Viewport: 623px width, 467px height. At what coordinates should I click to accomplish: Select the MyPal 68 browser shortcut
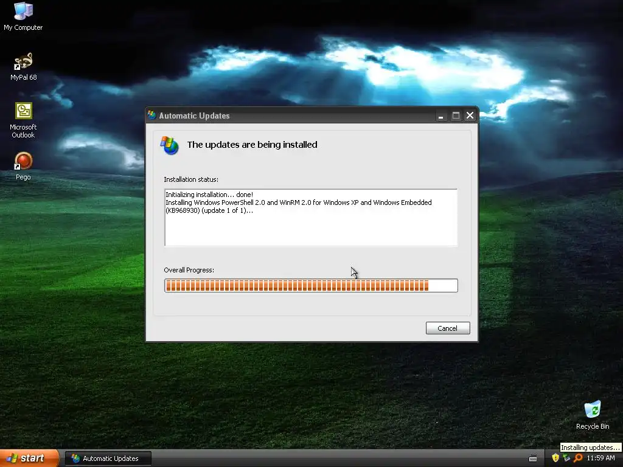click(24, 67)
